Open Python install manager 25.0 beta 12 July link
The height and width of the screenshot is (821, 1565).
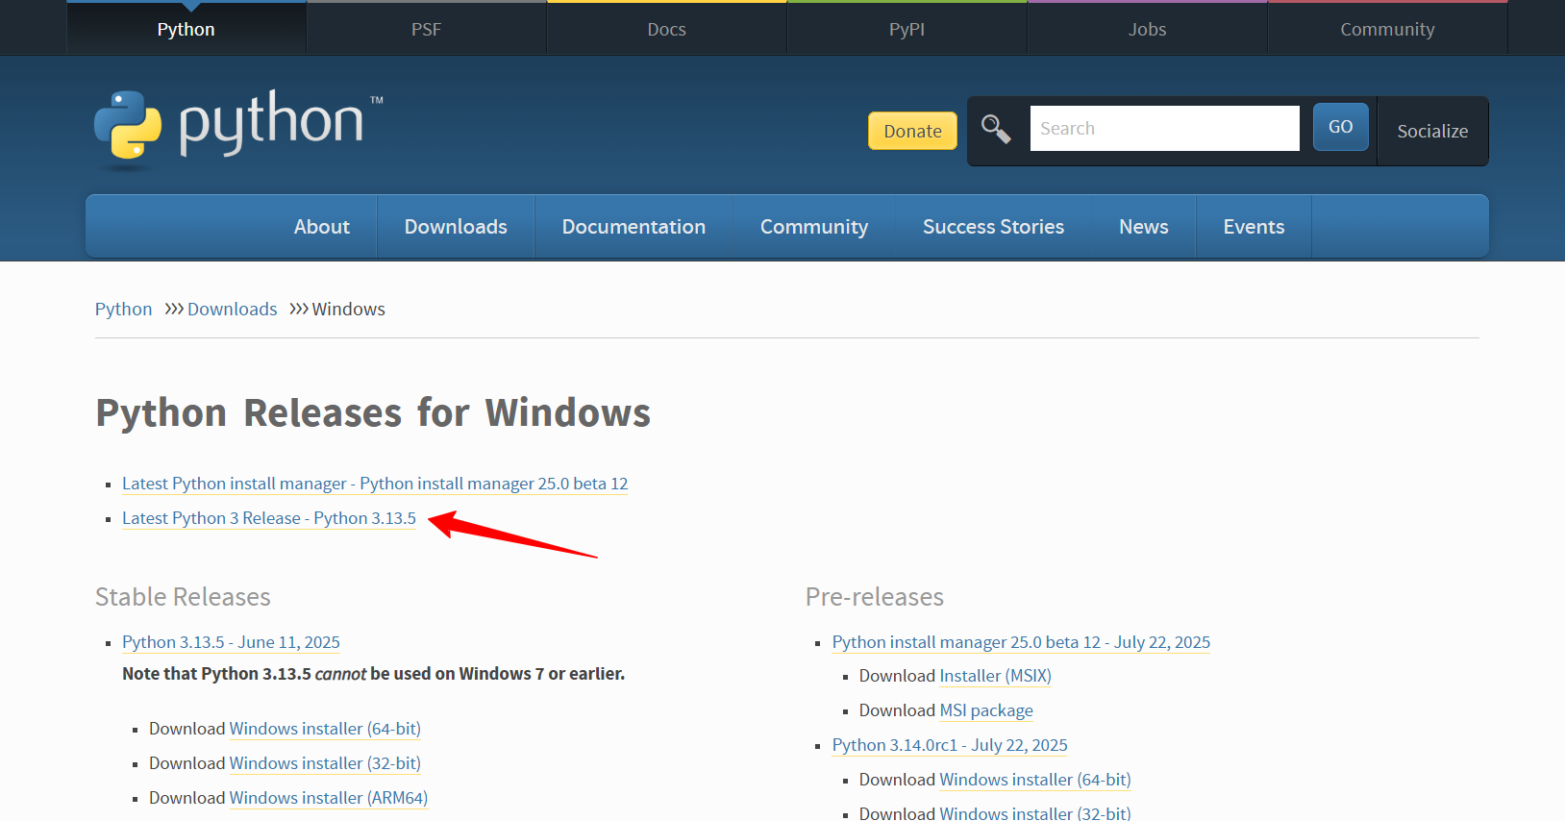(x=1021, y=642)
